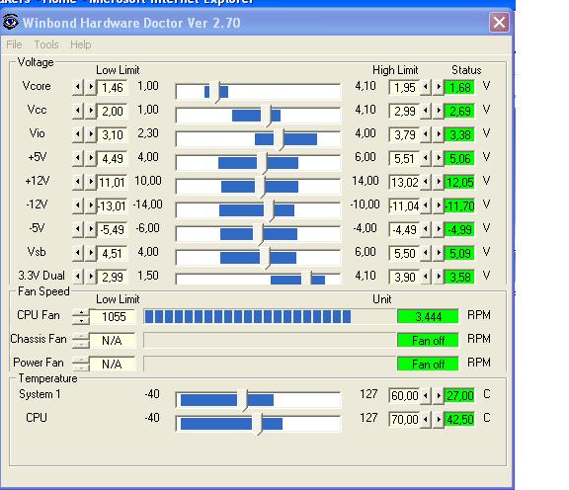Decrease +12V low limit with left arrow
The height and width of the screenshot is (490, 569).
78,182
